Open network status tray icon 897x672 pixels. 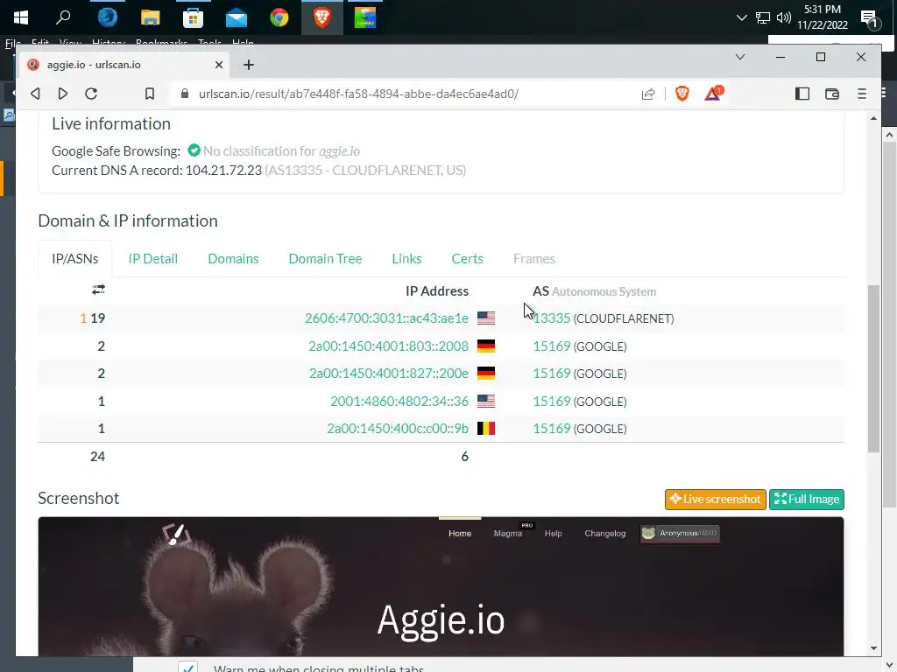(763, 17)
